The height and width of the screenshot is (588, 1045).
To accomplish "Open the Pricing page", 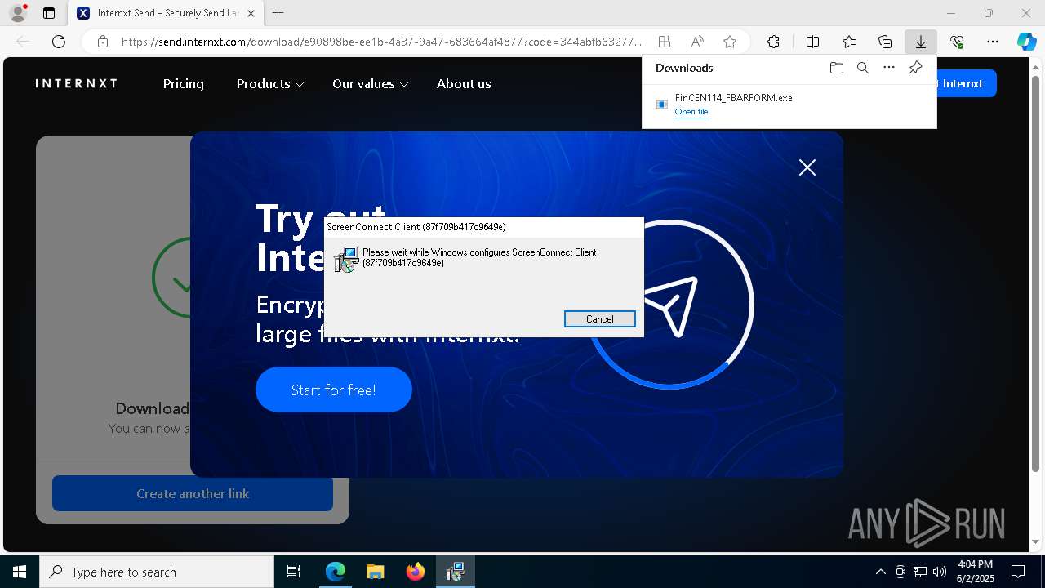I will (x=184, y=83).
